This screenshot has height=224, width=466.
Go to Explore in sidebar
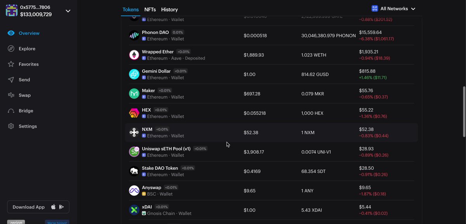coord(27,49)
